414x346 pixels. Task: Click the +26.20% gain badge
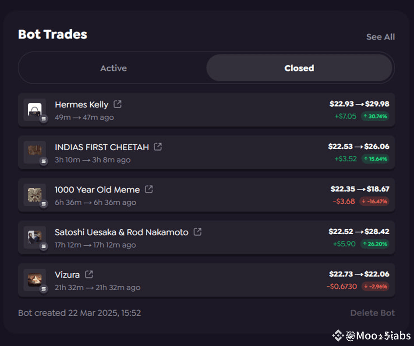(x=375, y=244)
